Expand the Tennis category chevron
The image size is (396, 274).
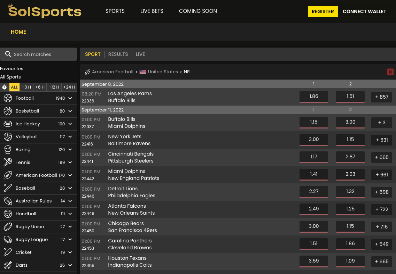click(70, 163)
